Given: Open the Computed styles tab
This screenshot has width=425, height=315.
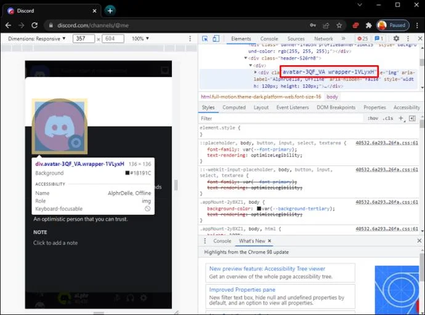Looking at the screenshot, I should click(234, 108).
